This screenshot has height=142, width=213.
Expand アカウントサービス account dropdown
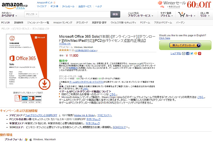[x=140, y=15]
